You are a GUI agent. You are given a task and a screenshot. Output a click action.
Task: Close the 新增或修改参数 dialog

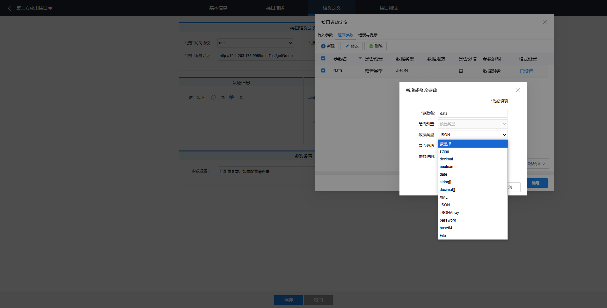(517, 90)
